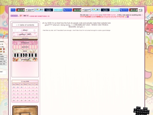Click the 'Sat' calendar day header
The width and height of the screenshot is (153, 115).
click(x=37, y=84)
